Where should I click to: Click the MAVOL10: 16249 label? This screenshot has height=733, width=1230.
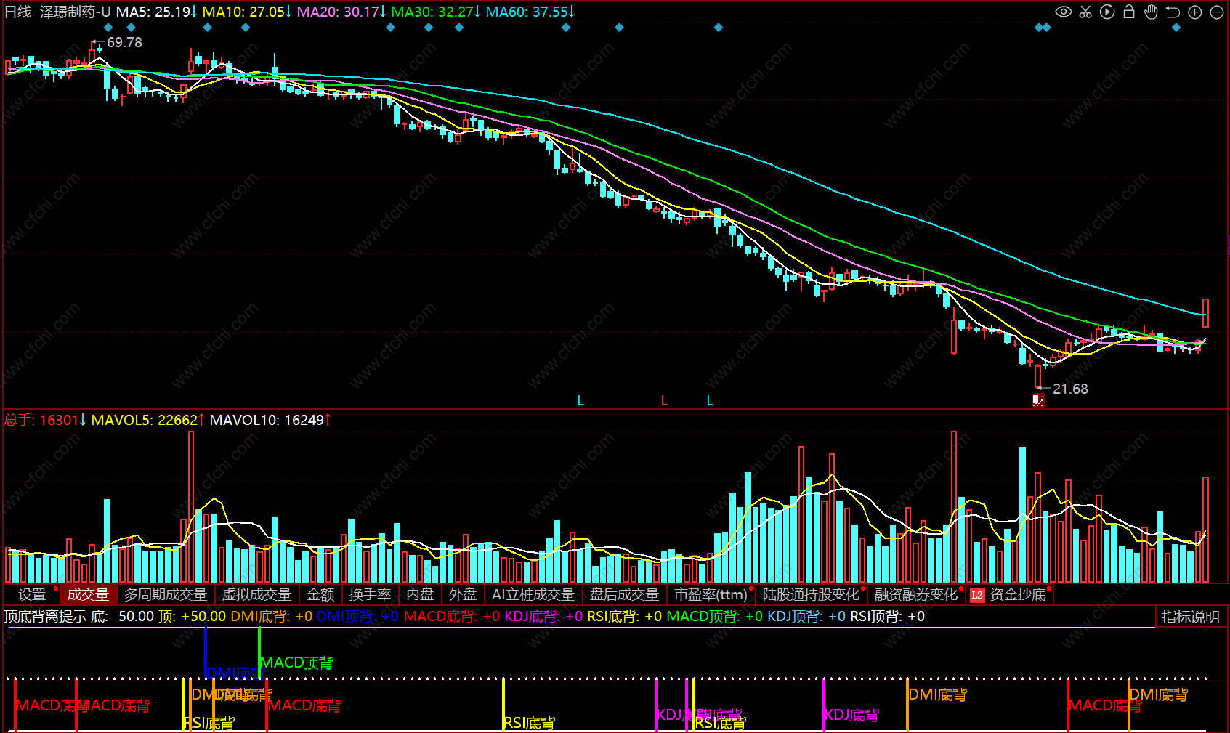[x=270, y=420]
